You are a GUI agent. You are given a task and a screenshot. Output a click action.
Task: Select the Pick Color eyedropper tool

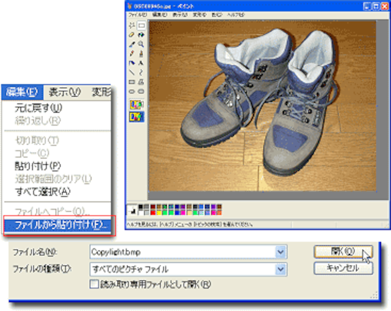pos(132,44)
